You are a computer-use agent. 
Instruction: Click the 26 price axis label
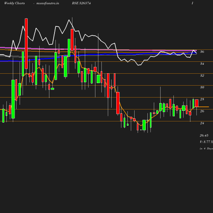202,111
